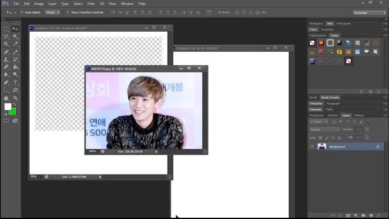Reset default foreground and background colors
The height and width of the screenshot is (219, 389).
click(x=5, y=114)
